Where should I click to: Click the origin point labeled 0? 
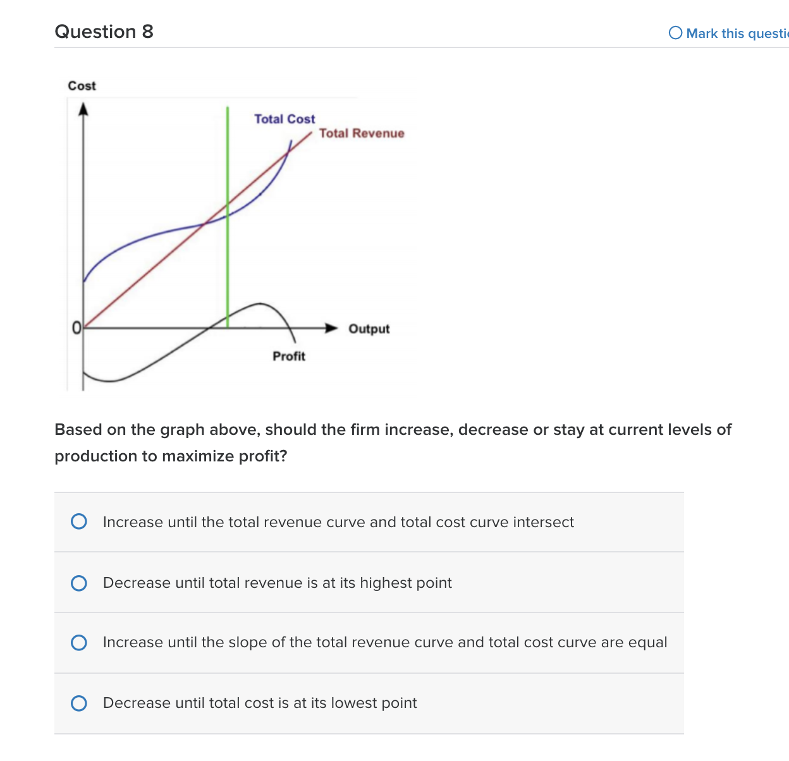tap(76, 327)
